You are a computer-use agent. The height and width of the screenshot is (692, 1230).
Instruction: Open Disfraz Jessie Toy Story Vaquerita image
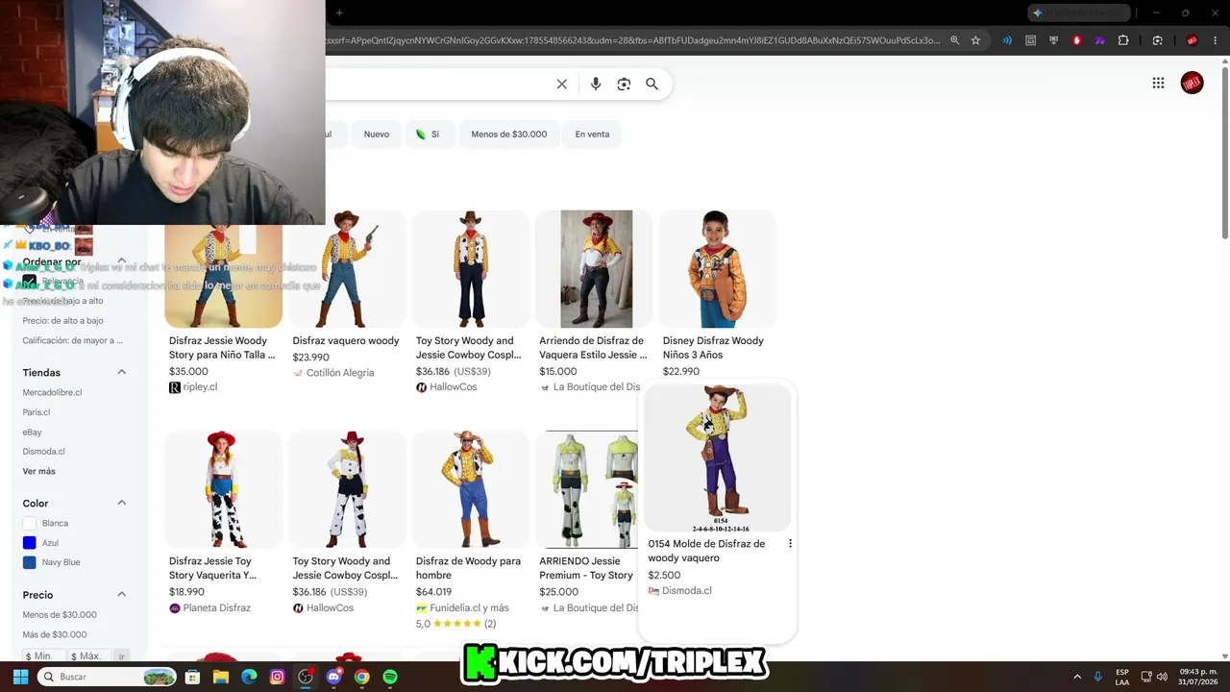(x=223, y=489)
